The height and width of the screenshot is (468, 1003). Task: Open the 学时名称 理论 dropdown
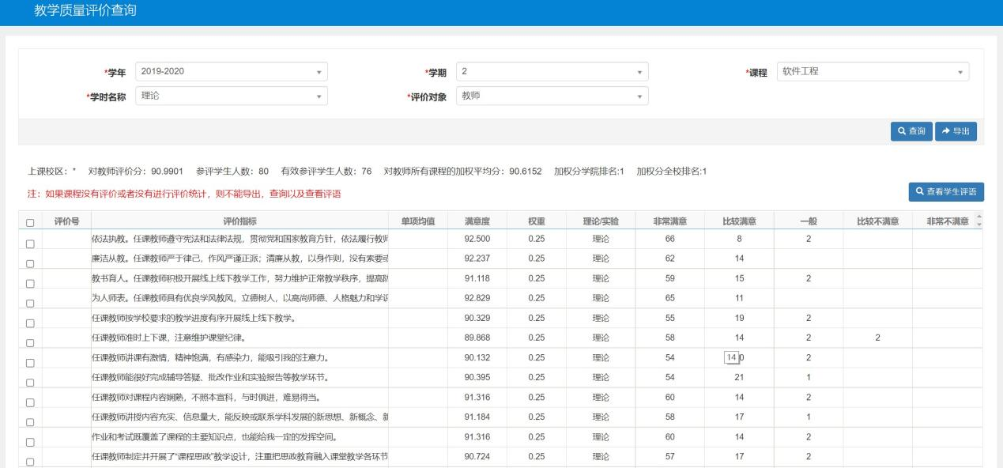232,96
